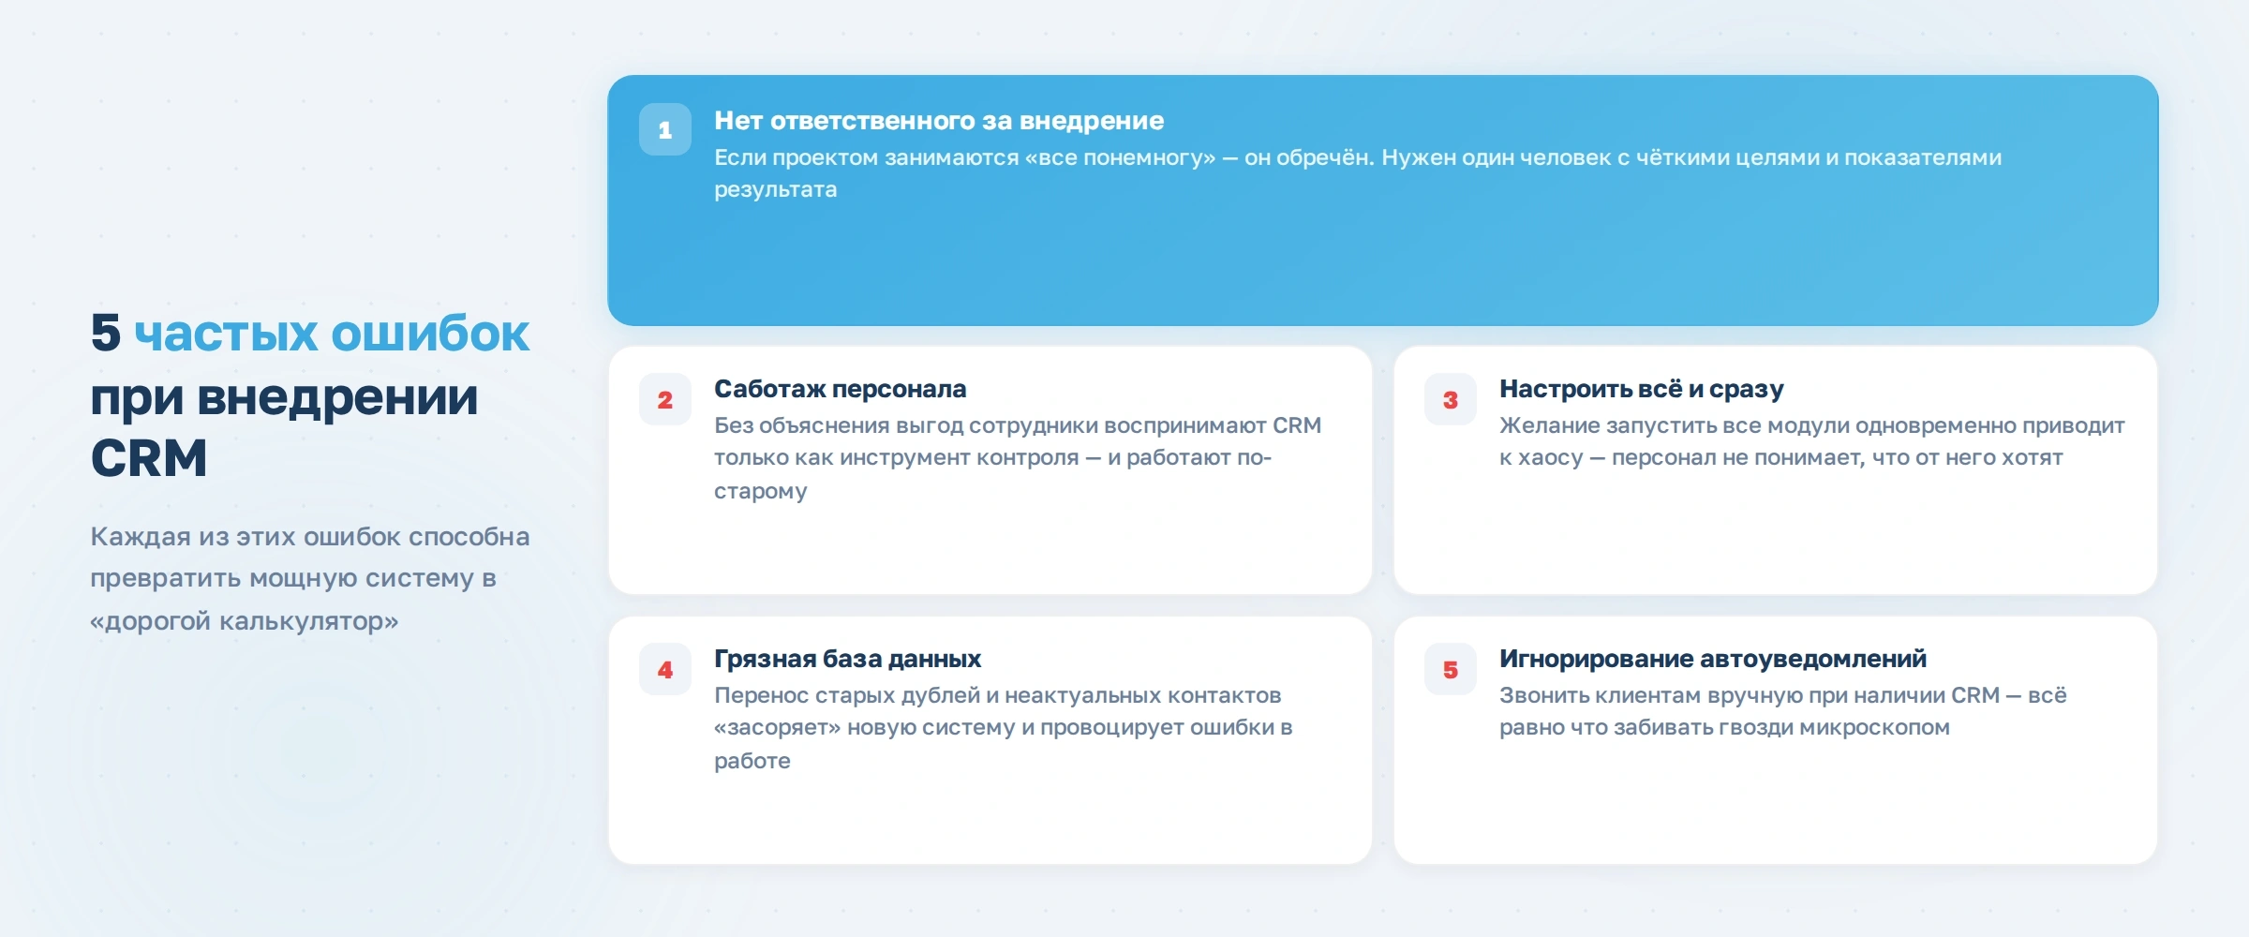Click the description starting "Если проектом занимаются"

click(1358, 173)
